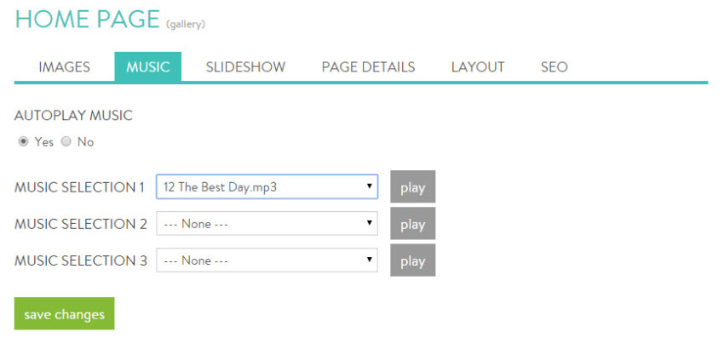Click the (gallery) subtitle text
Viewport: 724px width, 349px height.
(x=186, y=25)
